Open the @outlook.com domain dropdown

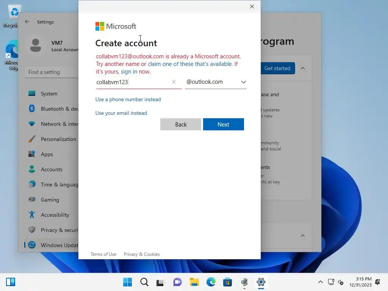tap(216, 82)
